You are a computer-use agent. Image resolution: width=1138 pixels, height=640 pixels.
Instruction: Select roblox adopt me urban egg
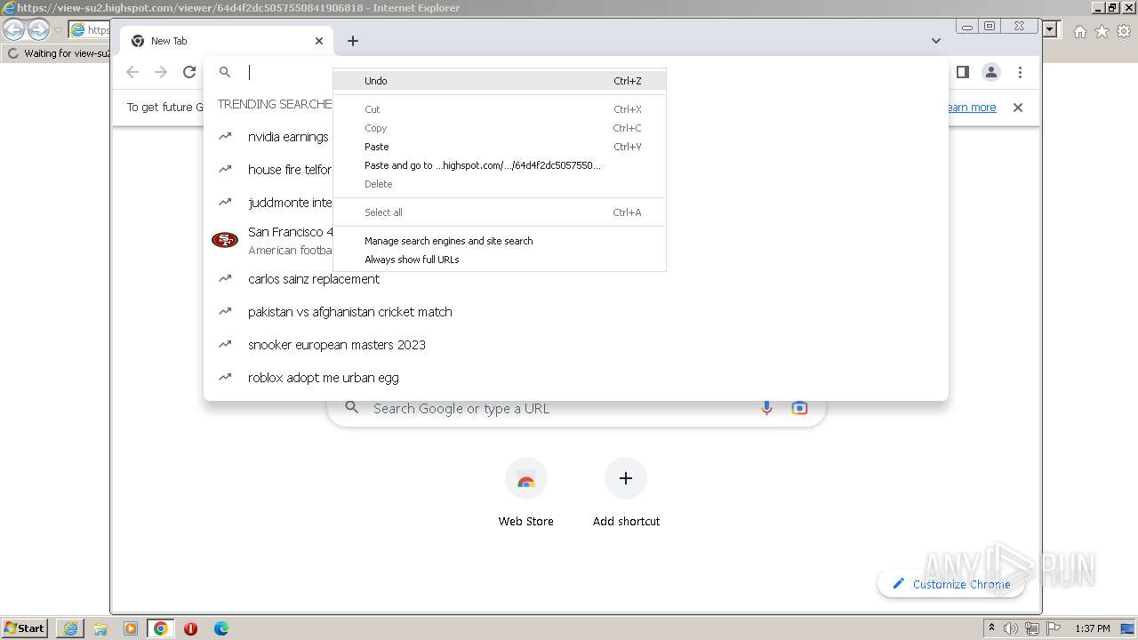click(323, 378)
